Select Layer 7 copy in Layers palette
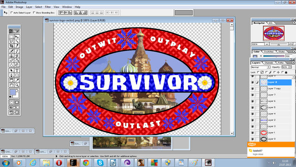The image size is (296, 167). tap(276, 89)
